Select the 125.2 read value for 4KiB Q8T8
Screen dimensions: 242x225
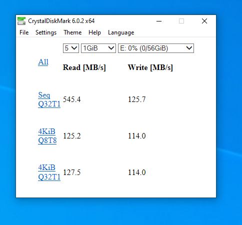[71, 136]
